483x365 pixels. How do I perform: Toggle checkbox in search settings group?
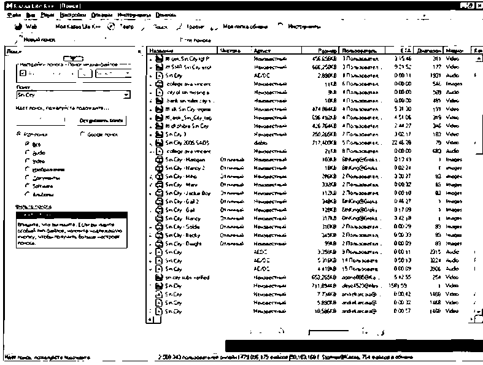pos(22,73)
